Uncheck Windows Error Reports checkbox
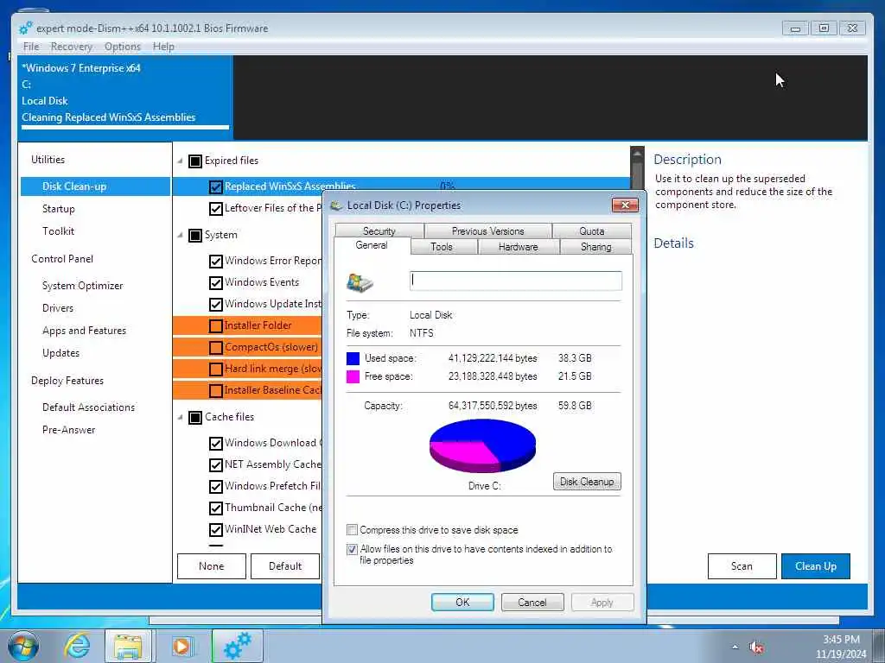The image size is (885, 663). (x=215, y=261)
